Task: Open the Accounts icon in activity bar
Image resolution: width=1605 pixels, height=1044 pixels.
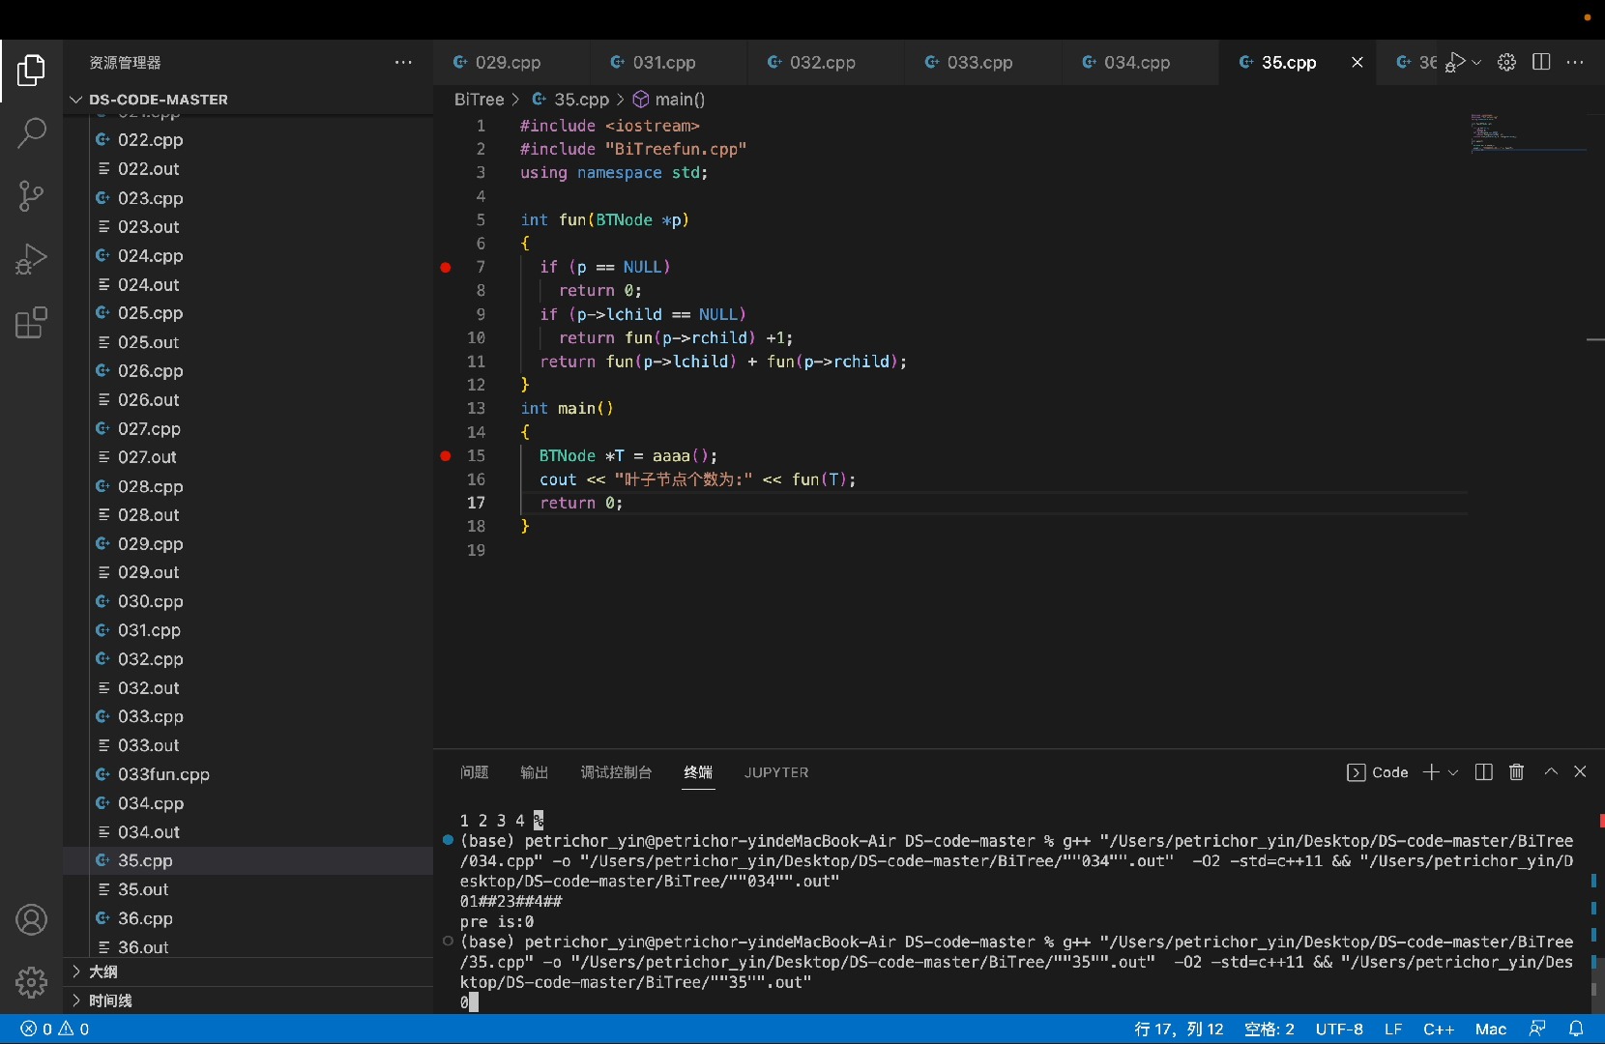Action: (x=31, y=920)
